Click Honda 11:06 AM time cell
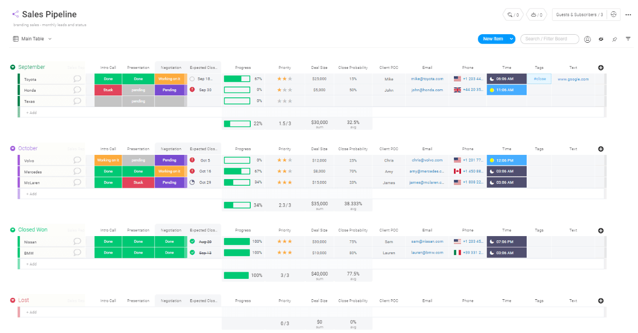Viewport: 638px width, 333px height. pos(507,90)
